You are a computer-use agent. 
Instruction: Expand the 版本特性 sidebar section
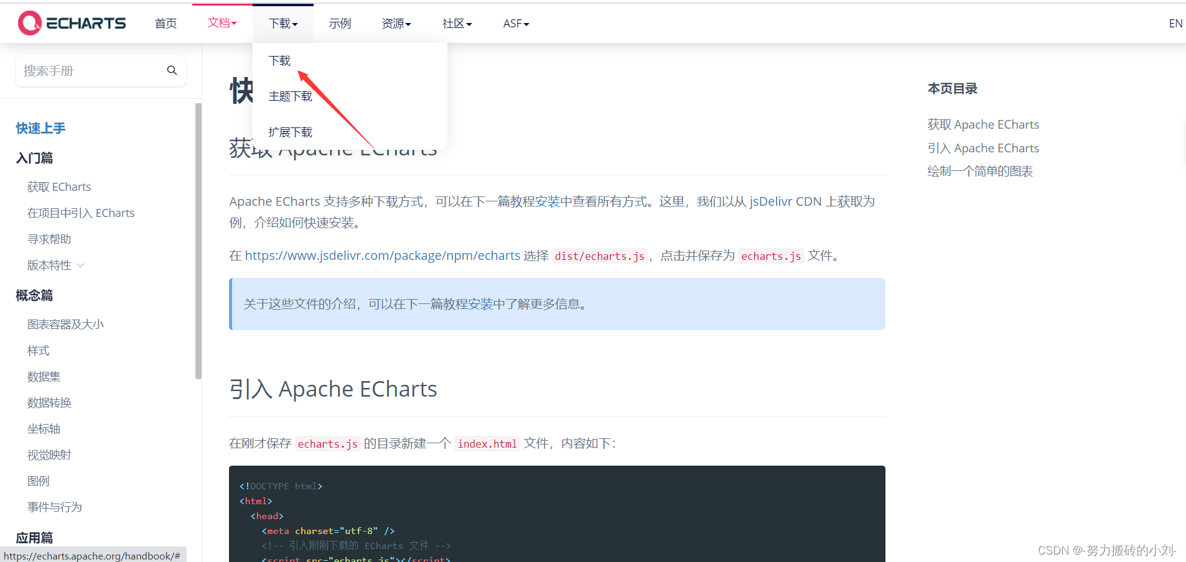[56, 265]
